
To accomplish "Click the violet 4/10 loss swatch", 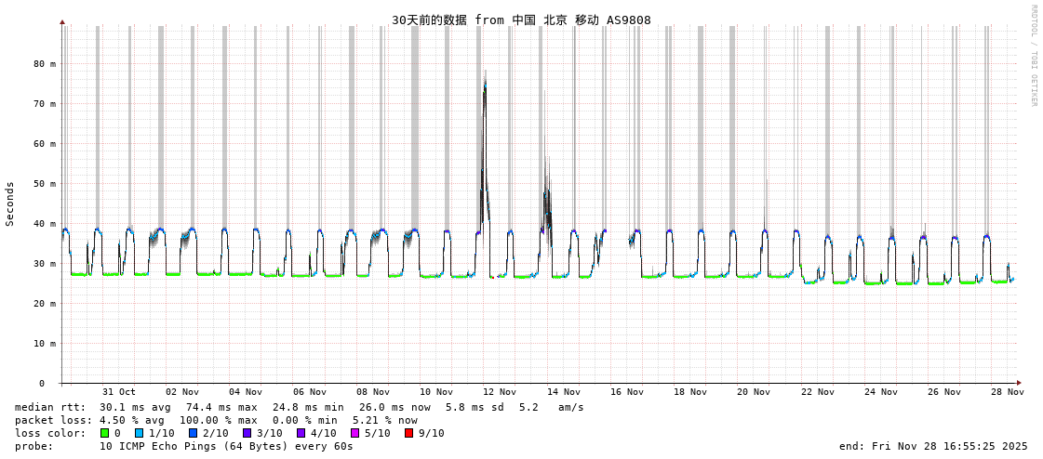I will pyautogui.click(x=301, y=433).
